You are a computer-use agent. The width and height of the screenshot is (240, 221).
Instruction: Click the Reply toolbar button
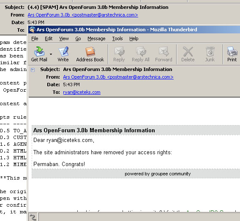[119, 54]
